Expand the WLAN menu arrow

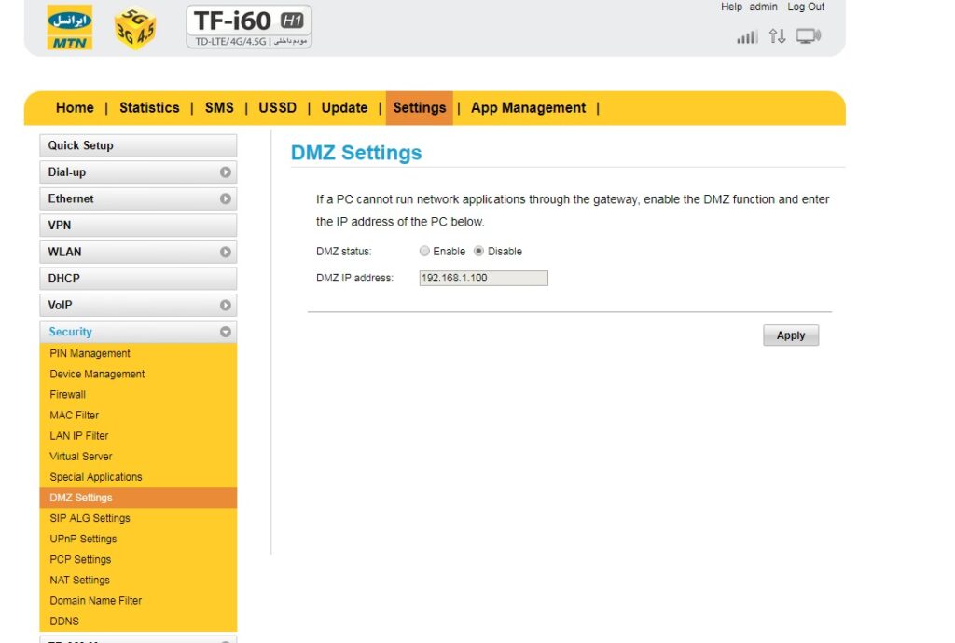(226, 252)
